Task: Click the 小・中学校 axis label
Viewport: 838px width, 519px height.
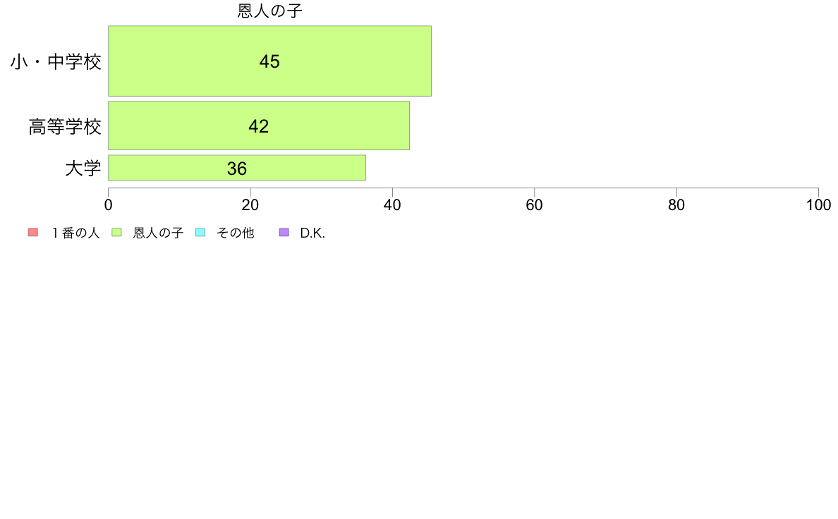Action: tap(56, 61)
